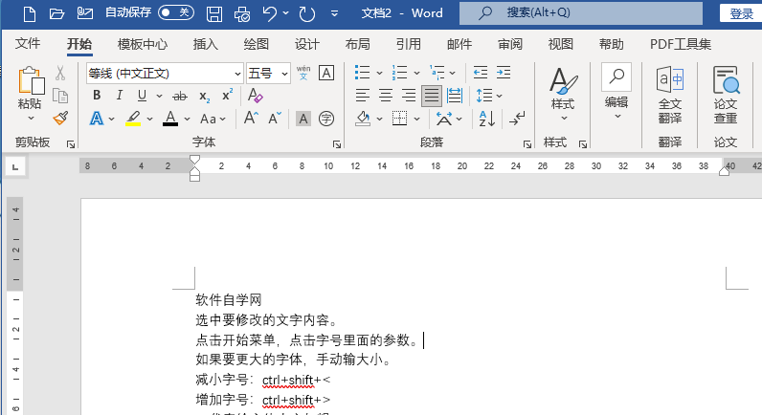Center align the text
Image resolution: width=762 pixels, height=415 pixels.
[x=386, y=96]
